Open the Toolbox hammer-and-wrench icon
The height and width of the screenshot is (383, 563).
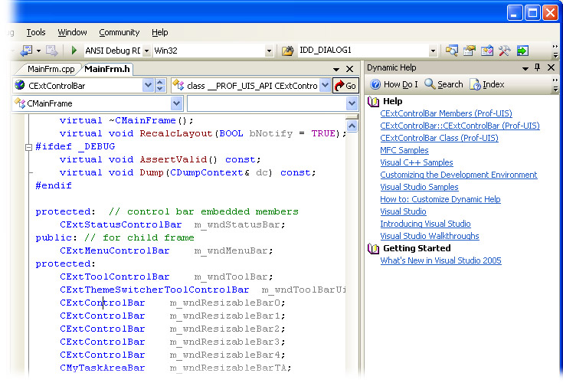click(505, 51)
